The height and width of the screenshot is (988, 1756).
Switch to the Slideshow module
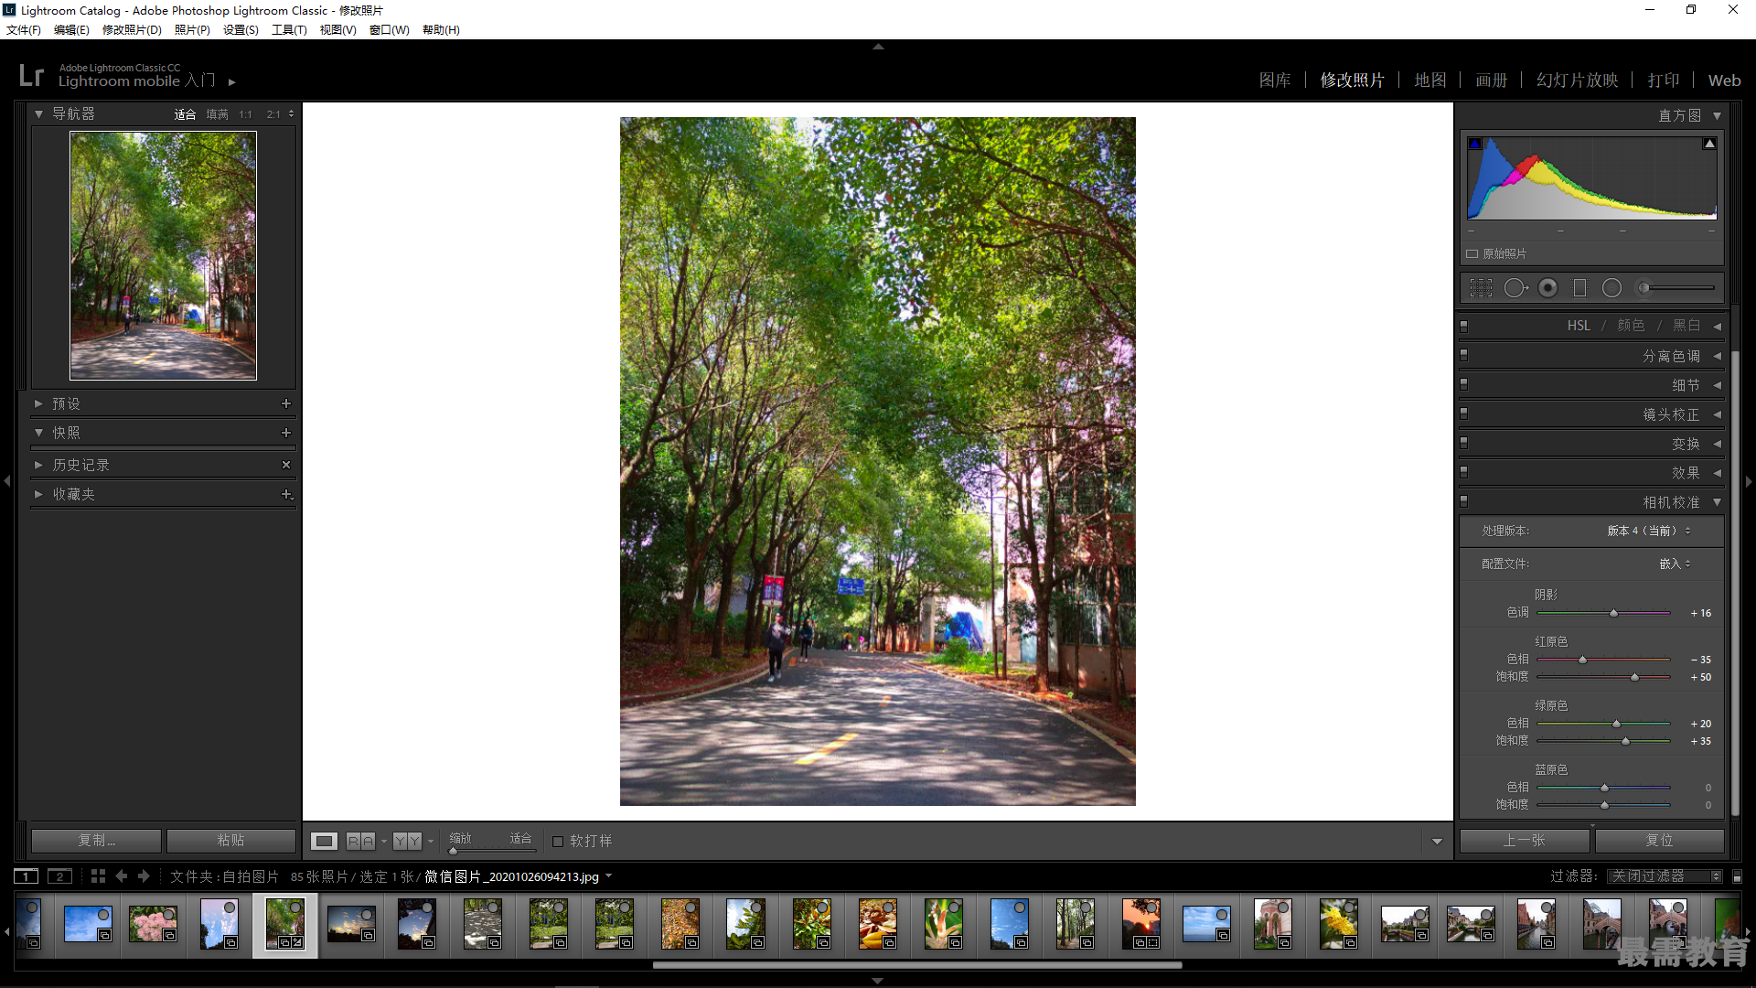coord(1578,81)
